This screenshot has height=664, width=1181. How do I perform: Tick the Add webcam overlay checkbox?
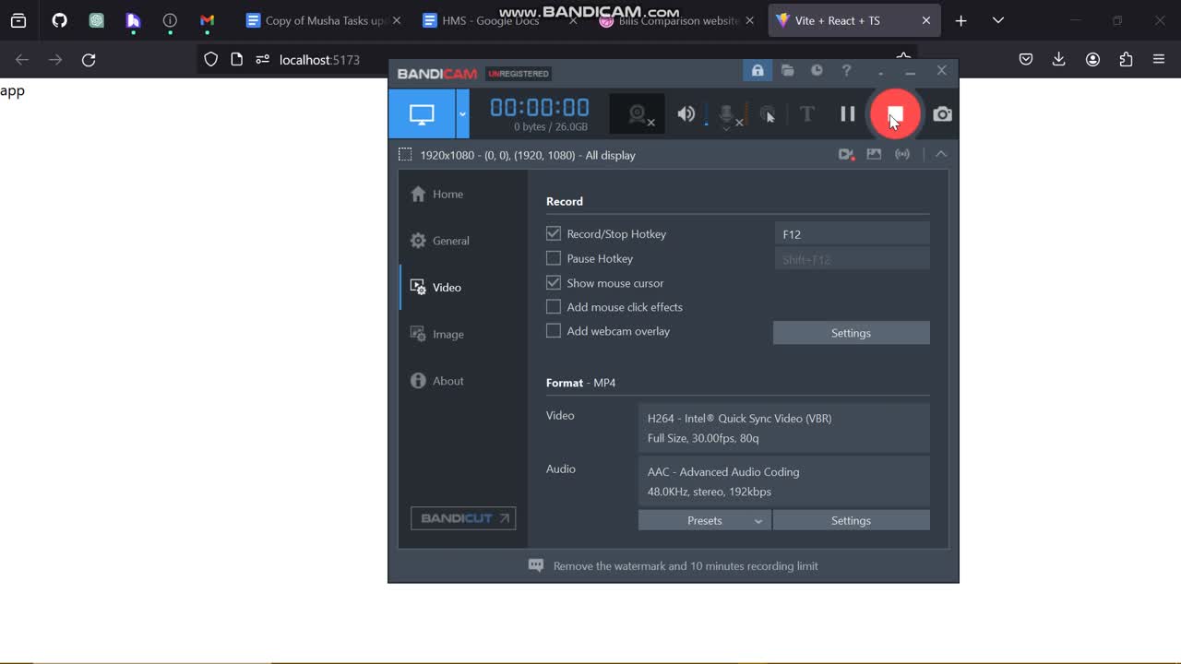click(554, 331)
